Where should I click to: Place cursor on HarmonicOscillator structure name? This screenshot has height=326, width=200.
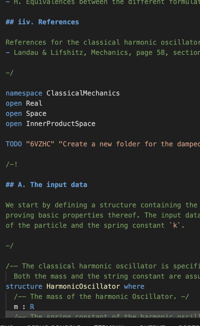83,286
